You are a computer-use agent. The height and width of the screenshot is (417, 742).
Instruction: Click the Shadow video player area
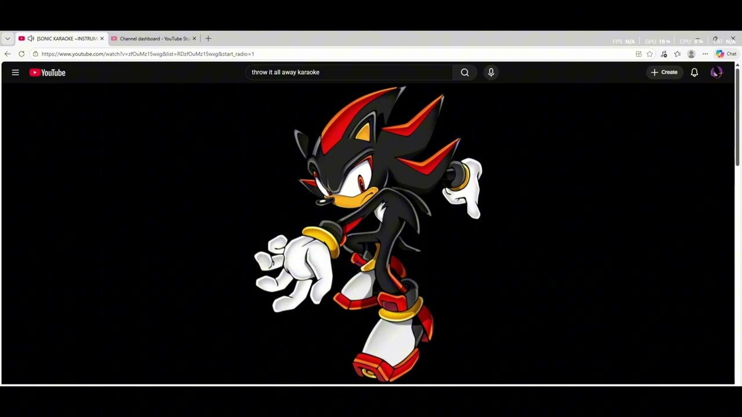click(x=368, y=233)
